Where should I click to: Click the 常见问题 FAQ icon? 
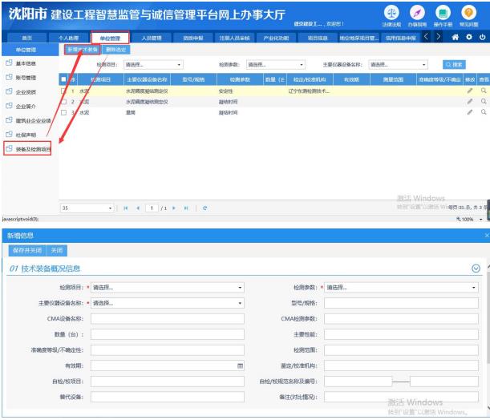pos(469,14)
